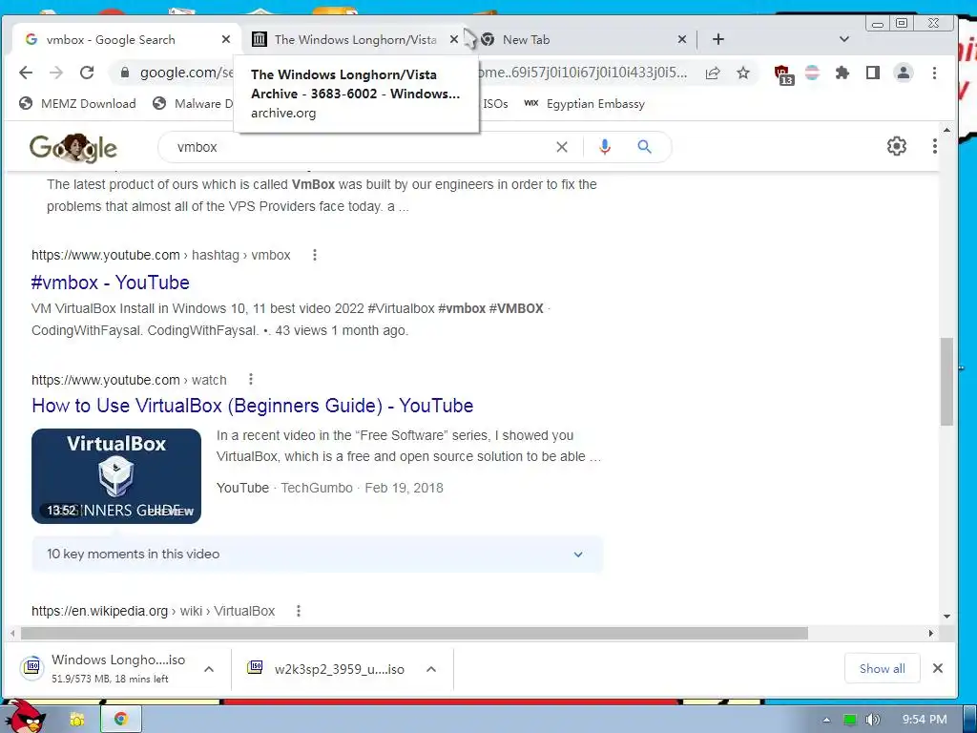Open the Chrome taskbar icon
This screenshot has width=977, height=733.
(120, 720)
